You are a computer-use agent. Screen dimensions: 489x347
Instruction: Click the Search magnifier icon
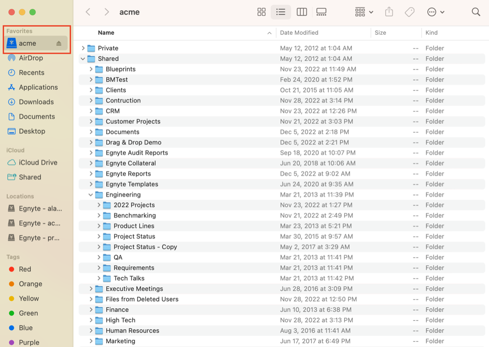tap(476, 12)
